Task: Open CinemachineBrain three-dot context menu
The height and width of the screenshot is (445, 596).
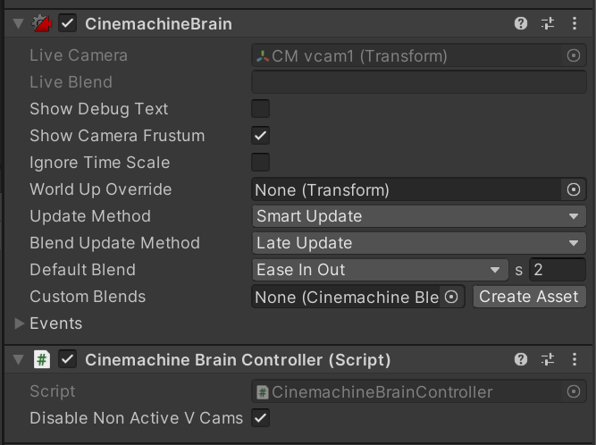Action: (x=575, y=23)
